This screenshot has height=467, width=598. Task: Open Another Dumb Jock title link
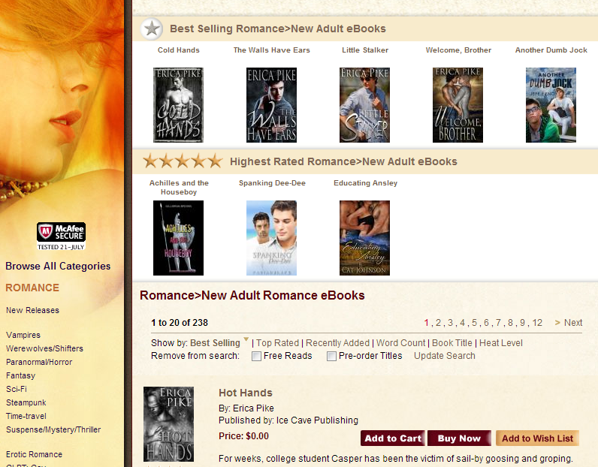(x=551, y=50)
